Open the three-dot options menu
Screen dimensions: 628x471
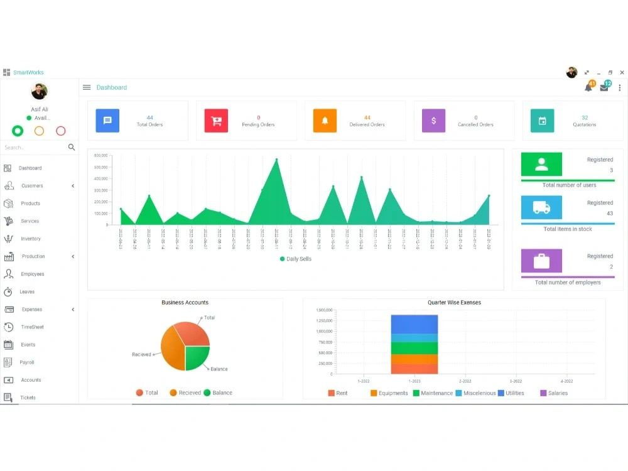620,87
